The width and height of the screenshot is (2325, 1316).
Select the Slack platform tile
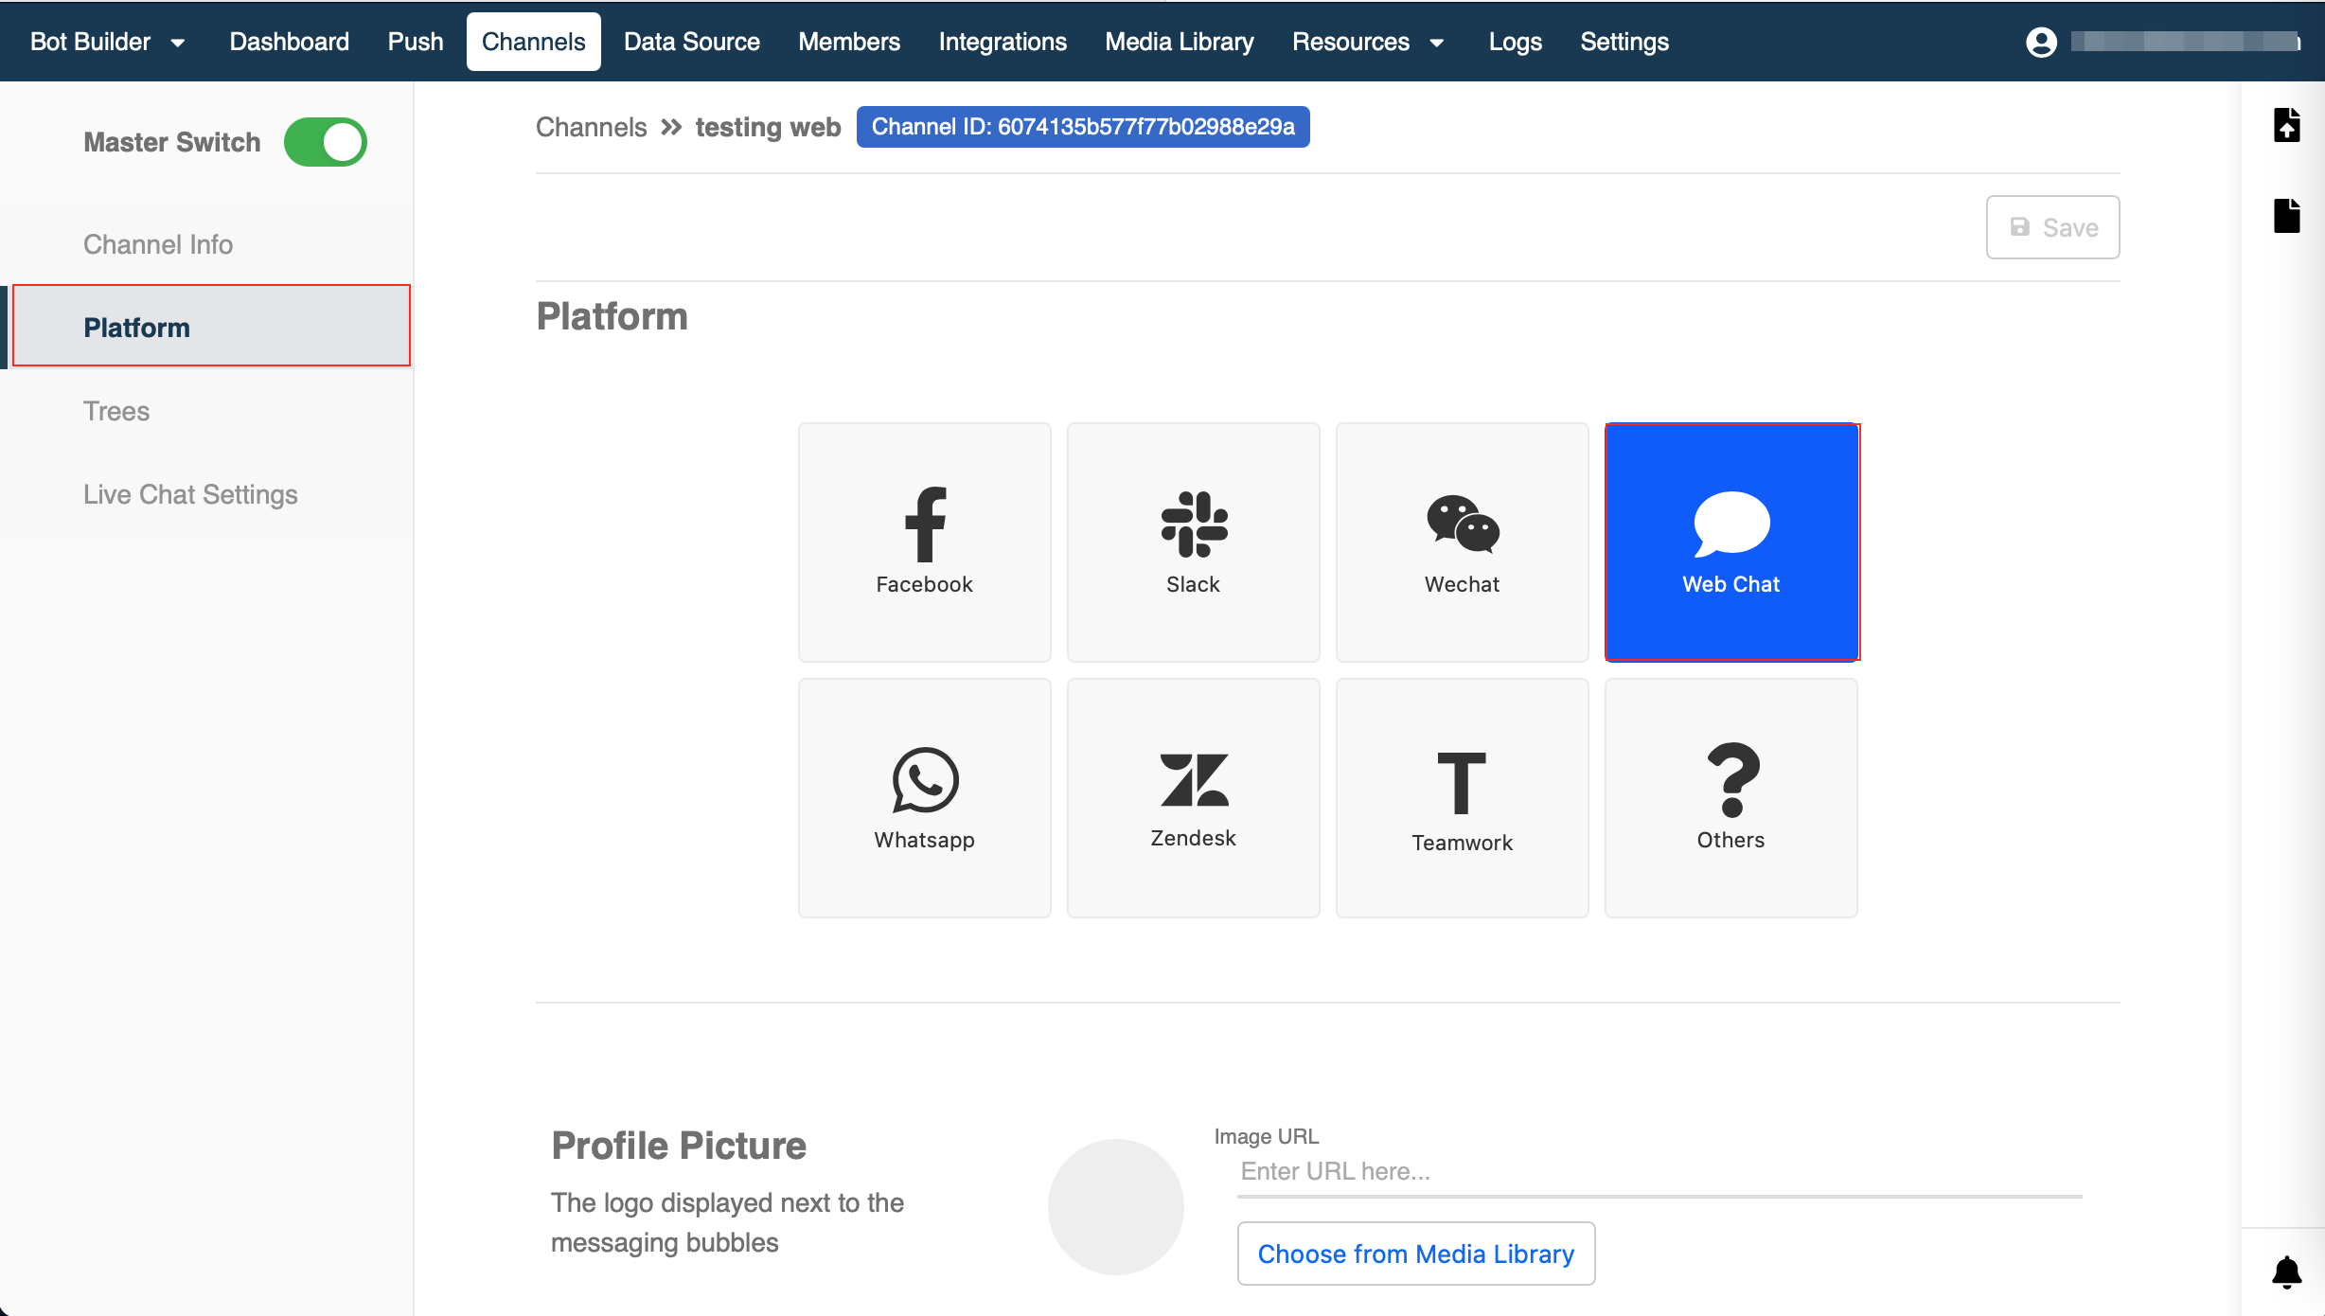tap(1193, 542)
